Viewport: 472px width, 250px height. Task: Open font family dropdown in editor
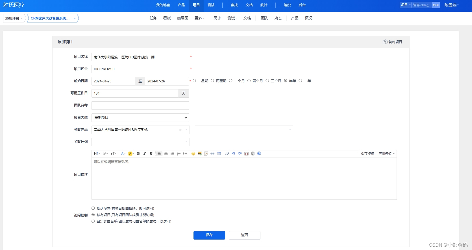105,153
